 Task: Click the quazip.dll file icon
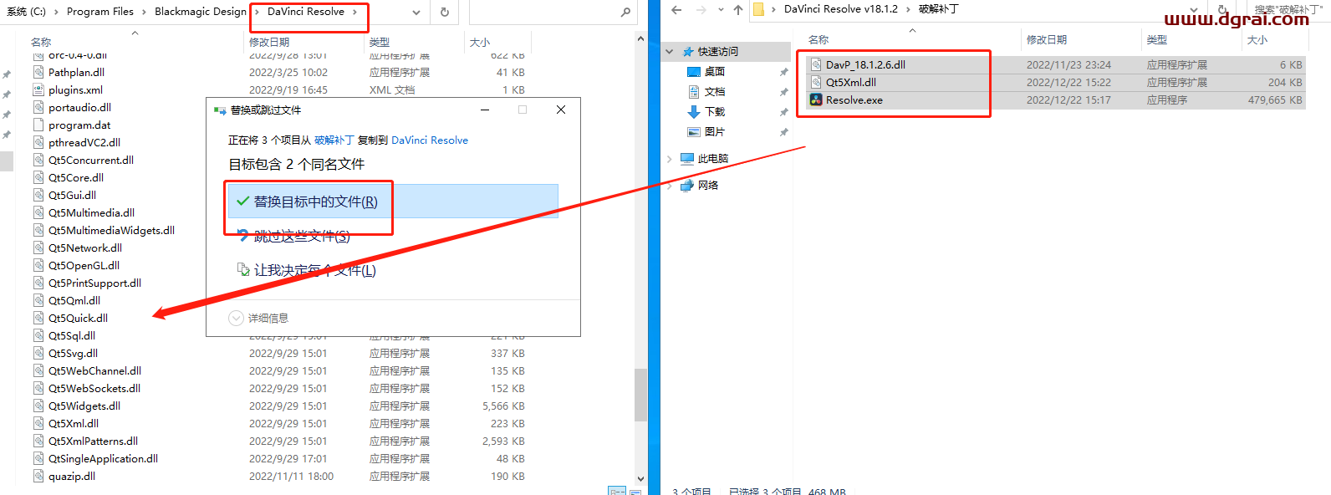38,476
